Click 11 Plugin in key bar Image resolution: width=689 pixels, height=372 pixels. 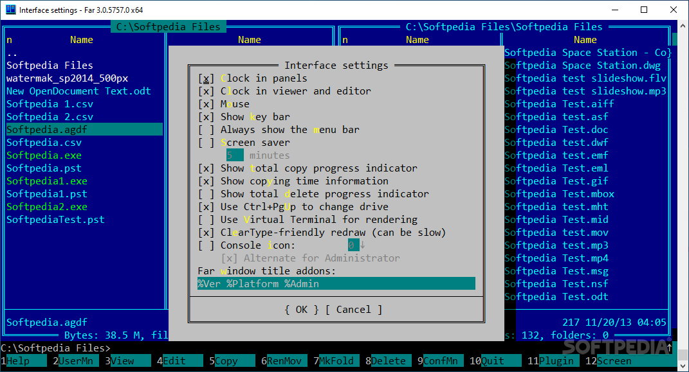click(554, 361)
